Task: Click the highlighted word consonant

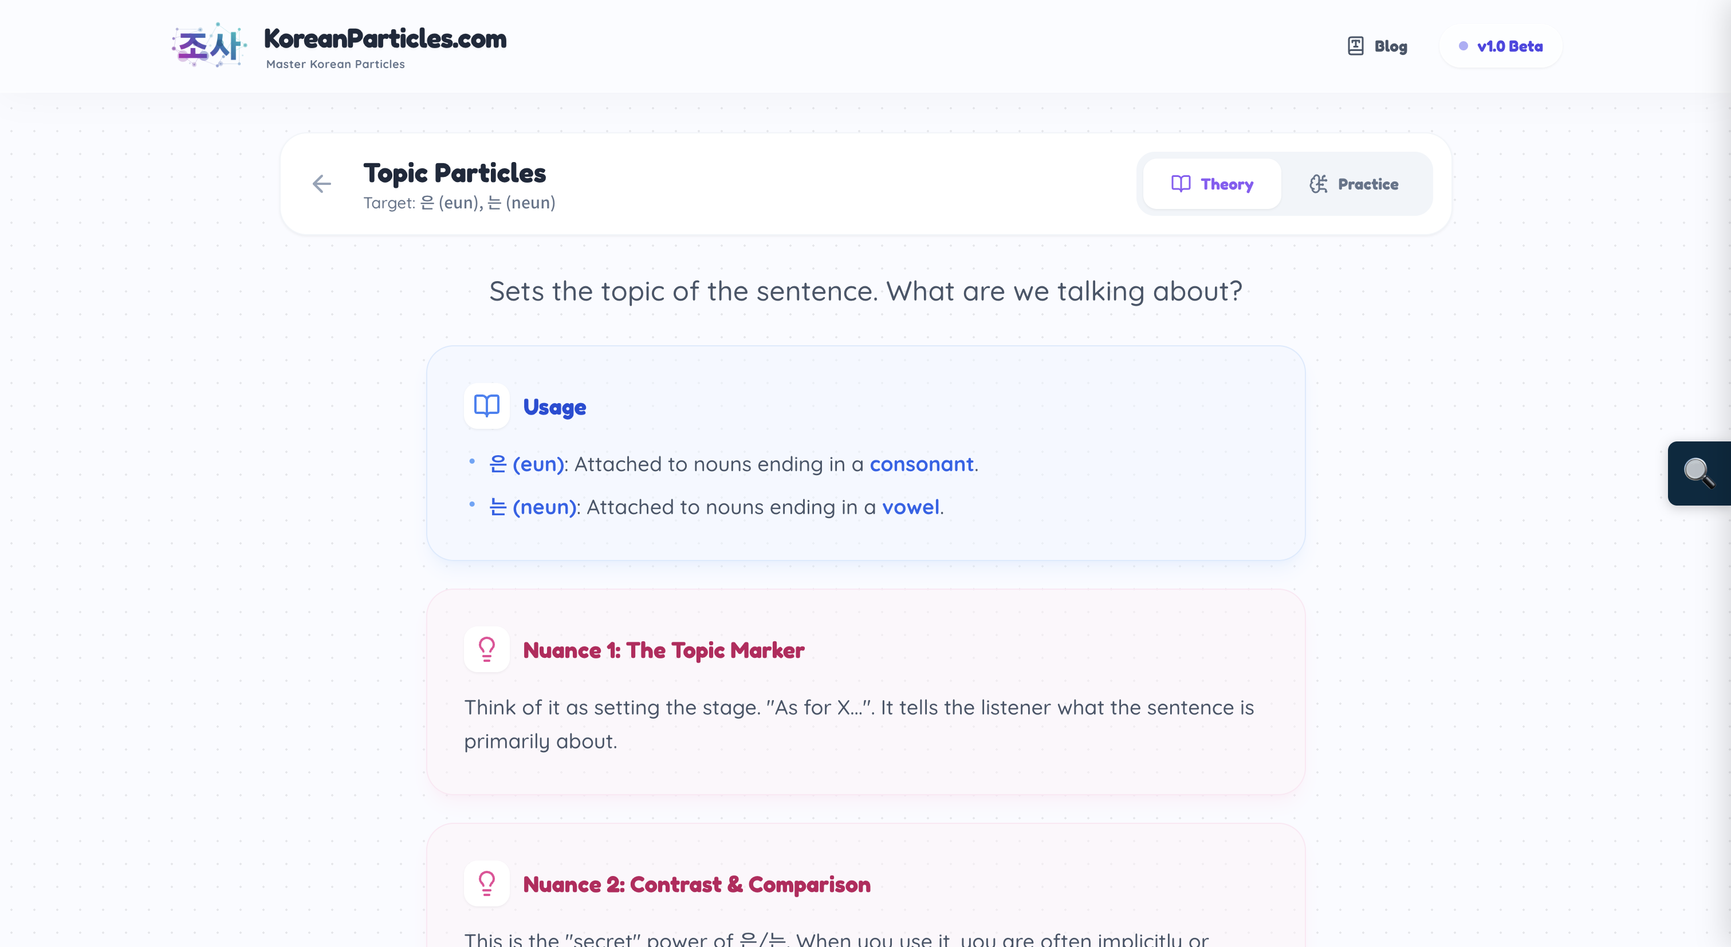Action: (921, 463)
